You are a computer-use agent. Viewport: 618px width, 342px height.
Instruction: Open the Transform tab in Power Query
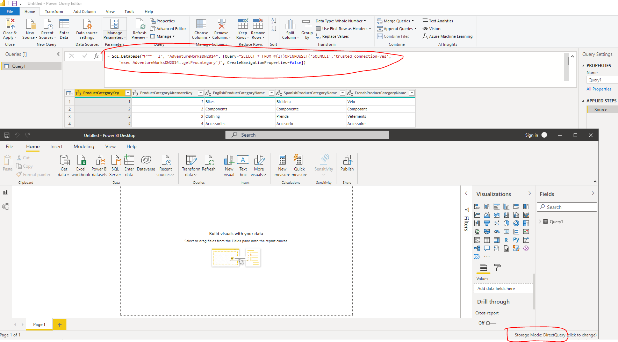[x=54, y=12]
